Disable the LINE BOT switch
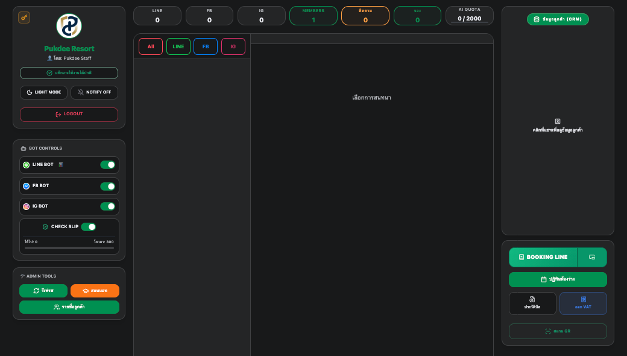The width and height of the screenshot is (627, 356). click(107, 164)
